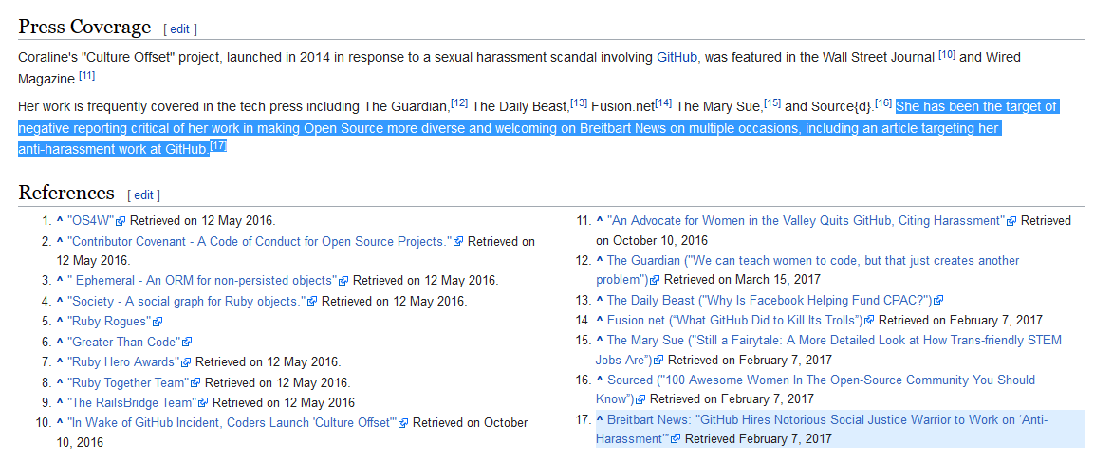
Task: Jump to citation footnote 12 after The Guardian
Action: 459,102
